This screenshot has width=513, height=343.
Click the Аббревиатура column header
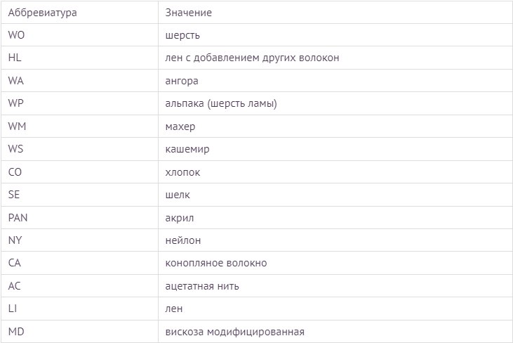(x=79, y=13)
